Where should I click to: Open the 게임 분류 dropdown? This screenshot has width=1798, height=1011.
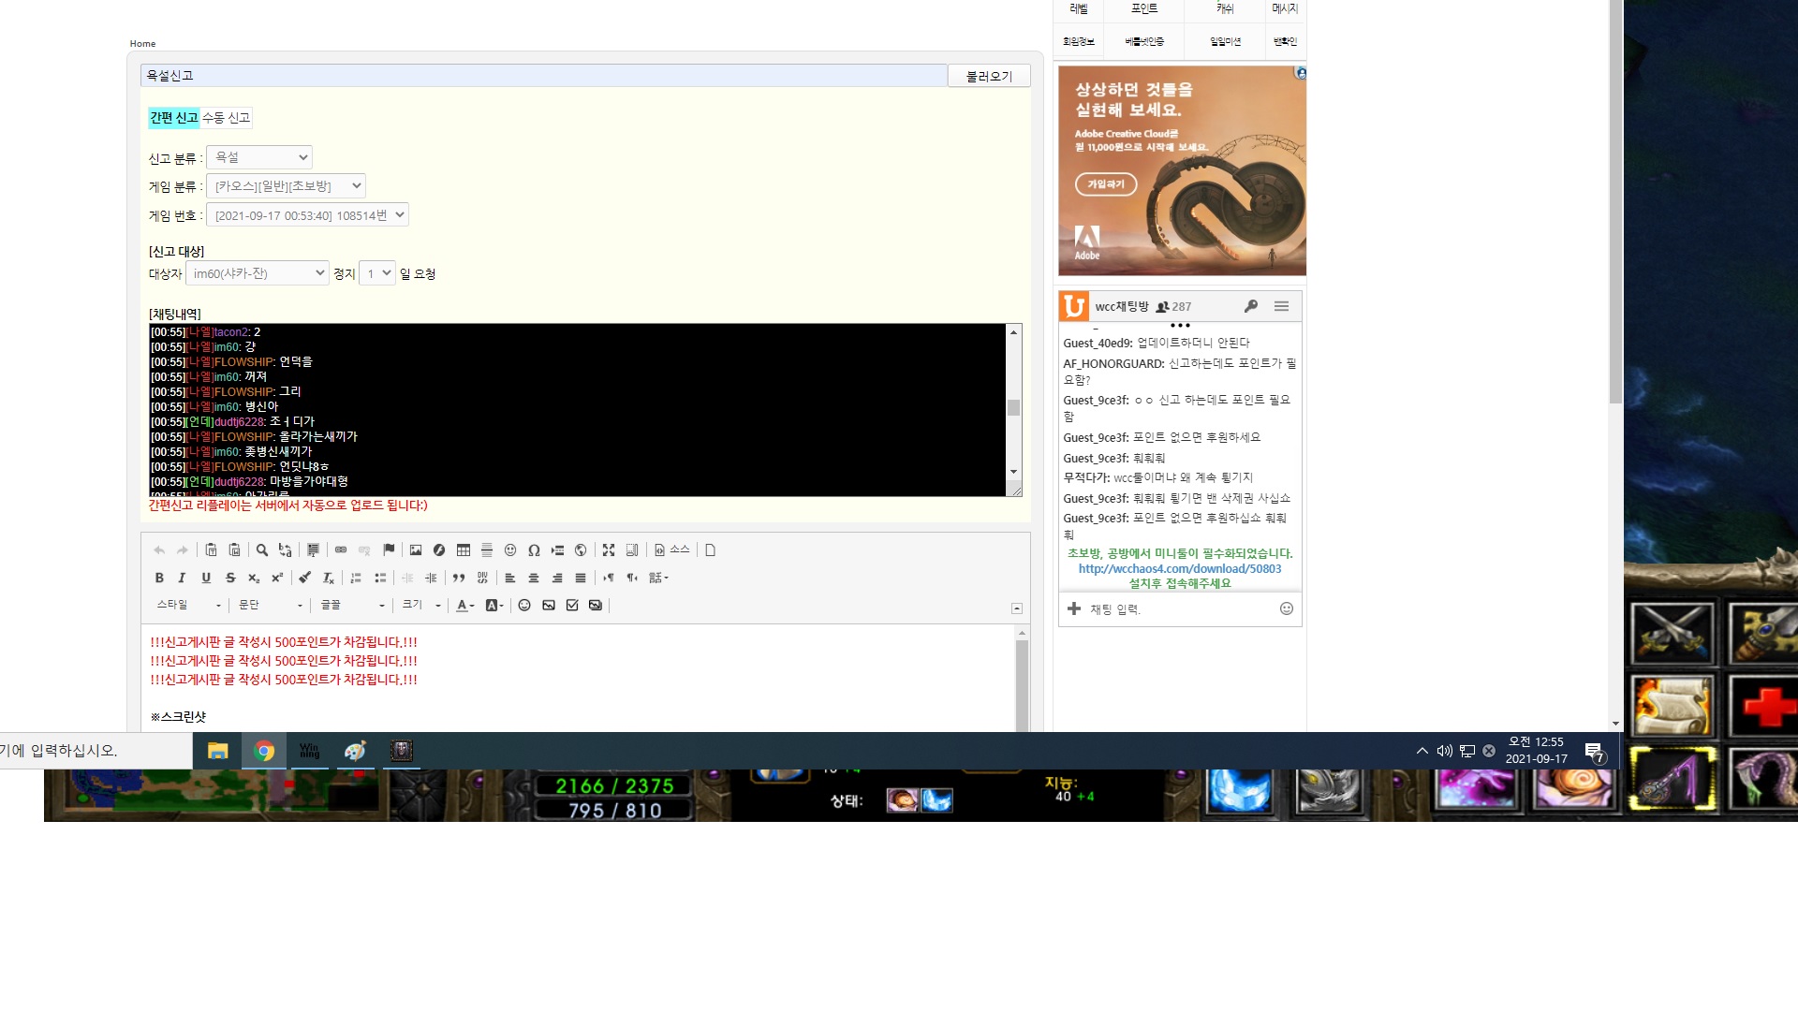286,186
